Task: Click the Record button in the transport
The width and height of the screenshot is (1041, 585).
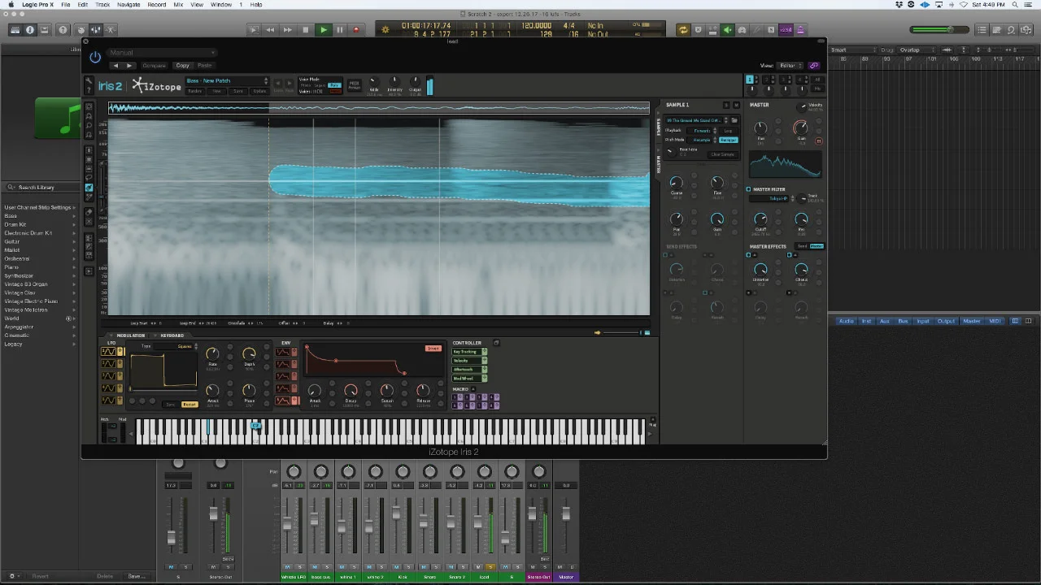Action: pos(355,30)
